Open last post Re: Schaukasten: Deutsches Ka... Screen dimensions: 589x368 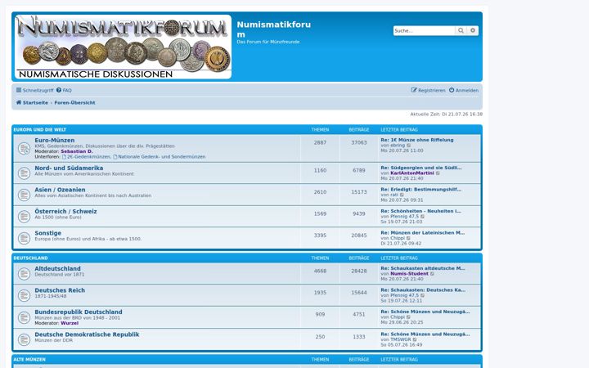[x=423, y=289]
